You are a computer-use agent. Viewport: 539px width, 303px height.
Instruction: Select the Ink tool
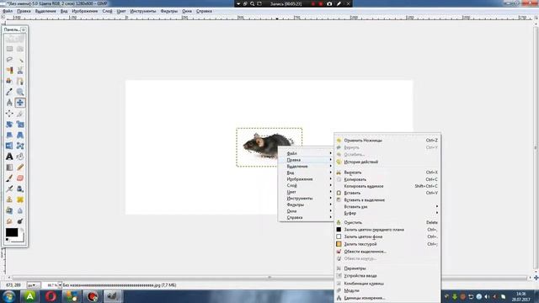[x=20, y=189]
